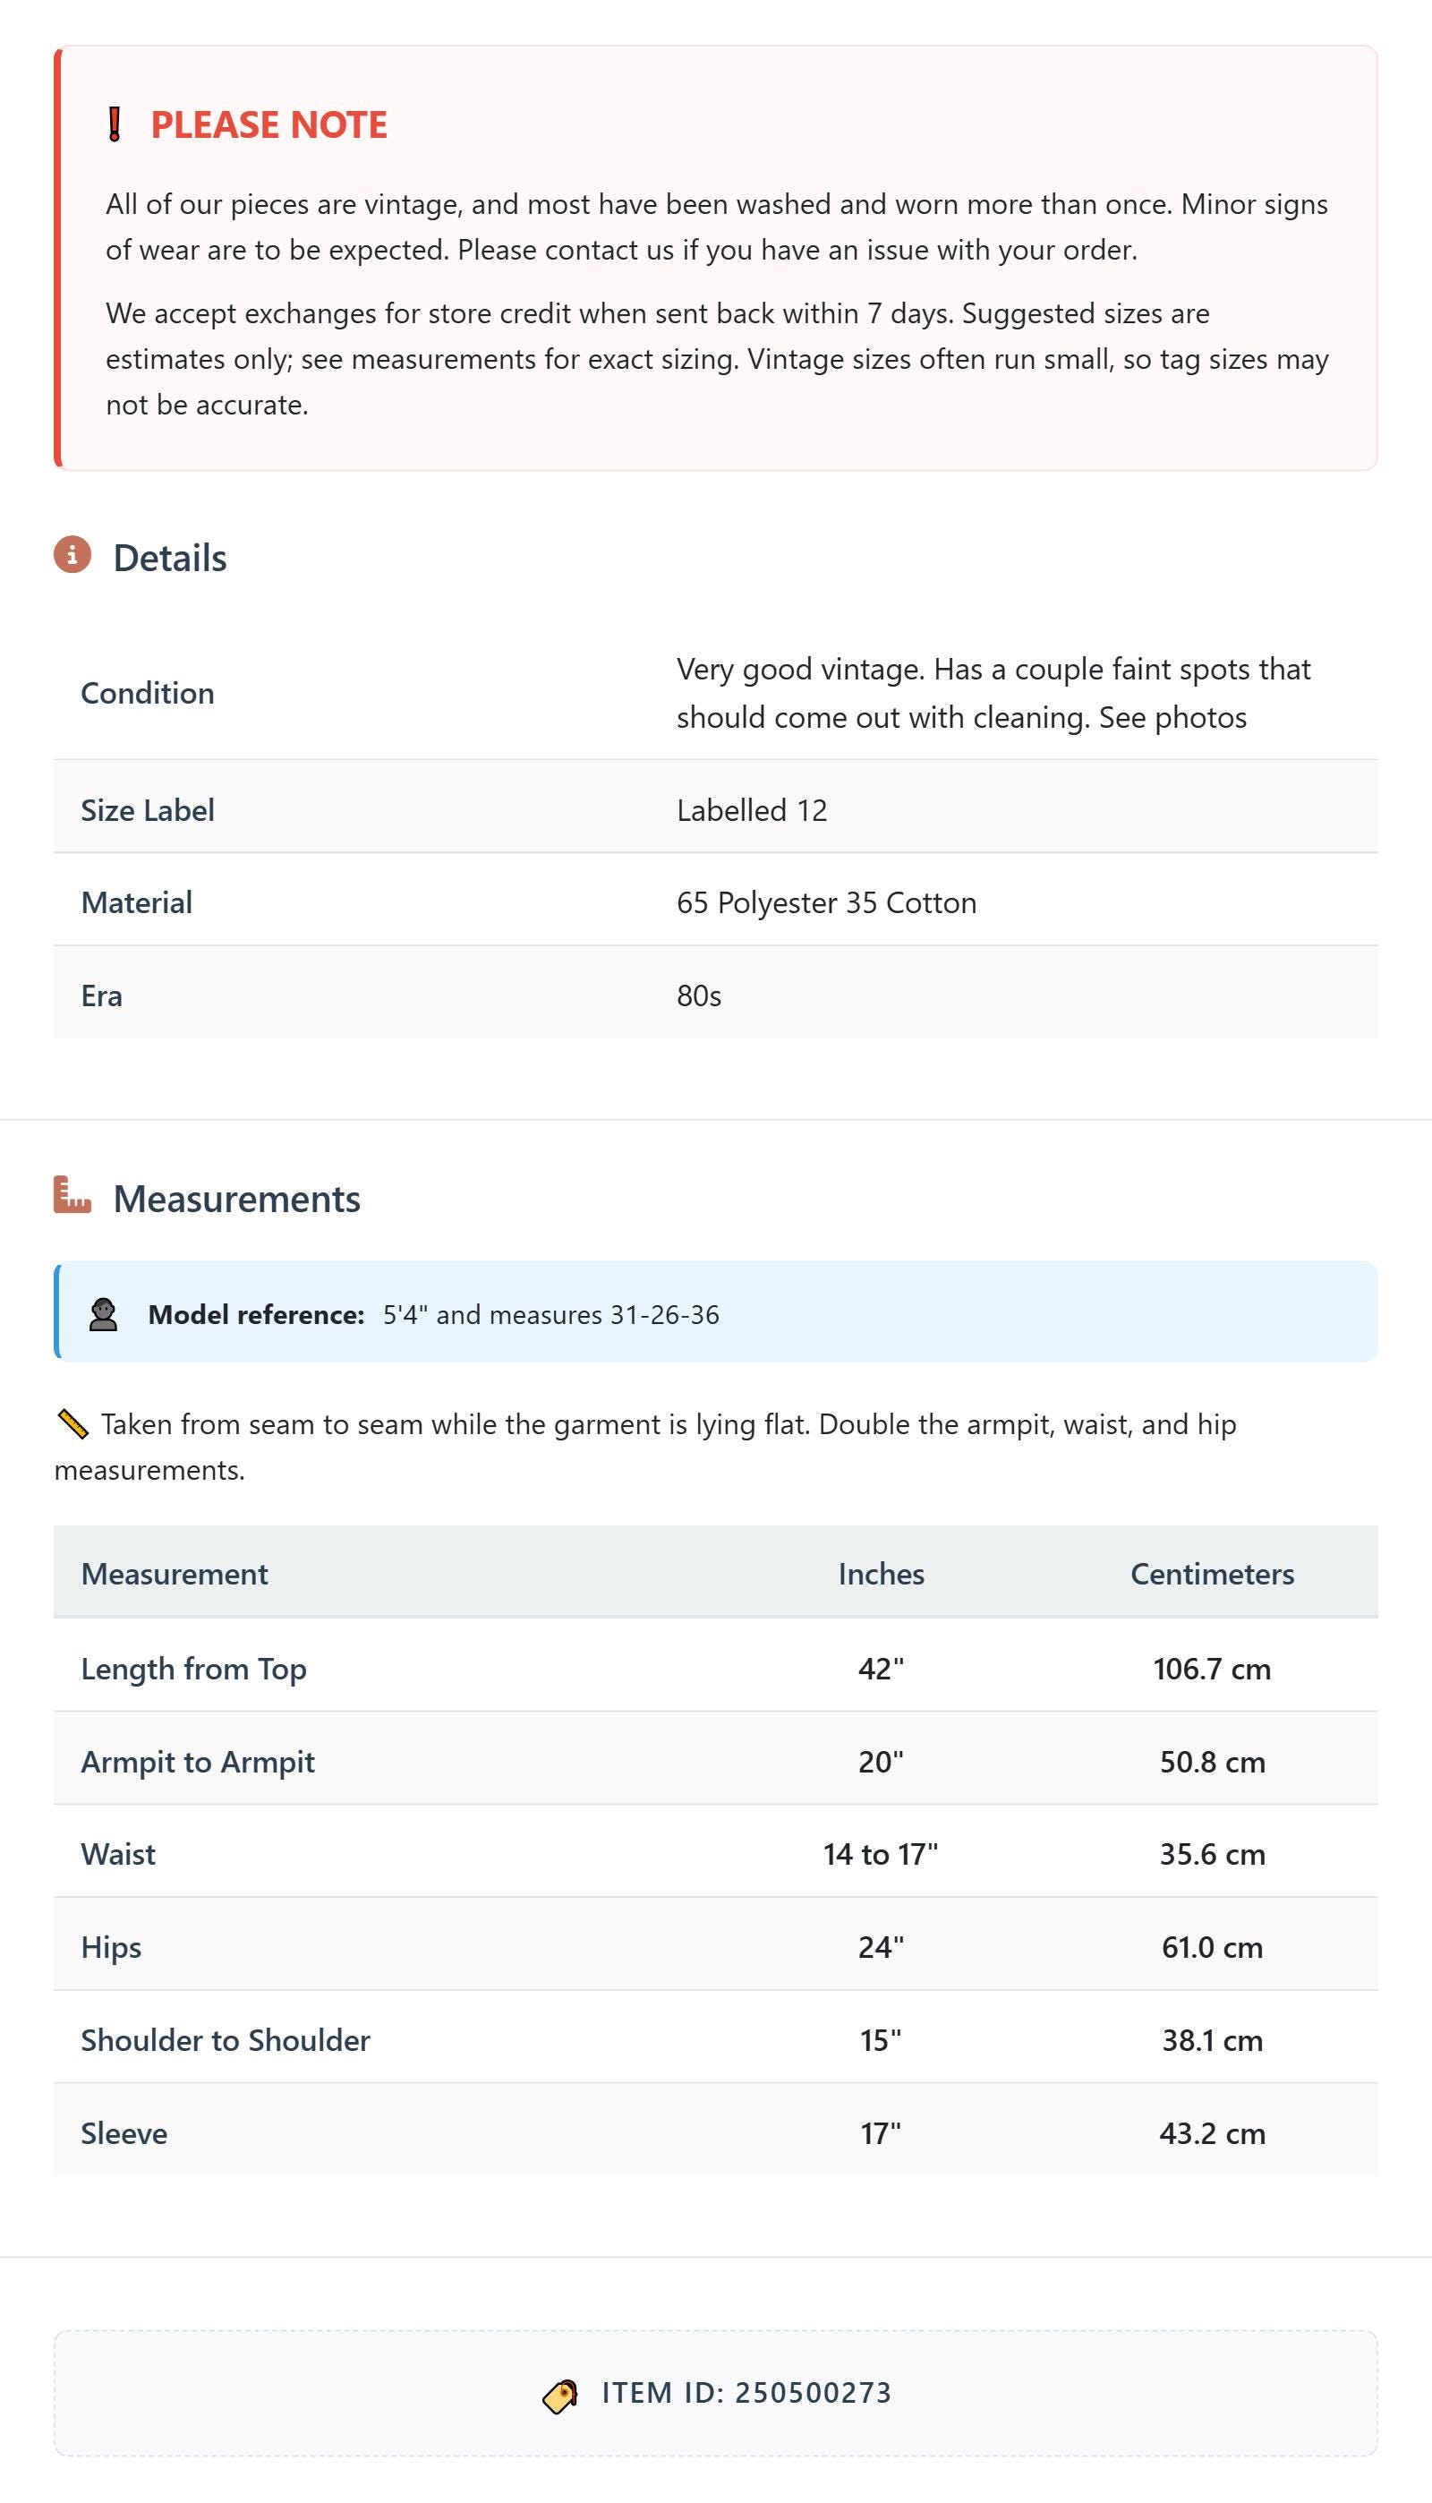
Task: Click the Measurement column header
Action: pos(175,1574)
